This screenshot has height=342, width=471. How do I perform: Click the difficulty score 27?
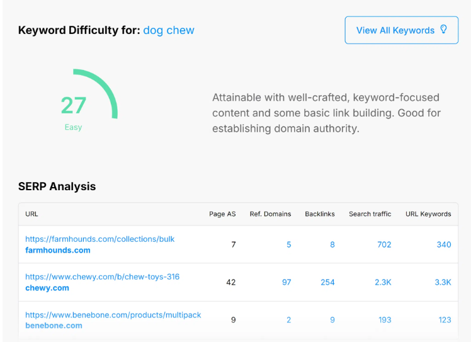click(73, 105)
